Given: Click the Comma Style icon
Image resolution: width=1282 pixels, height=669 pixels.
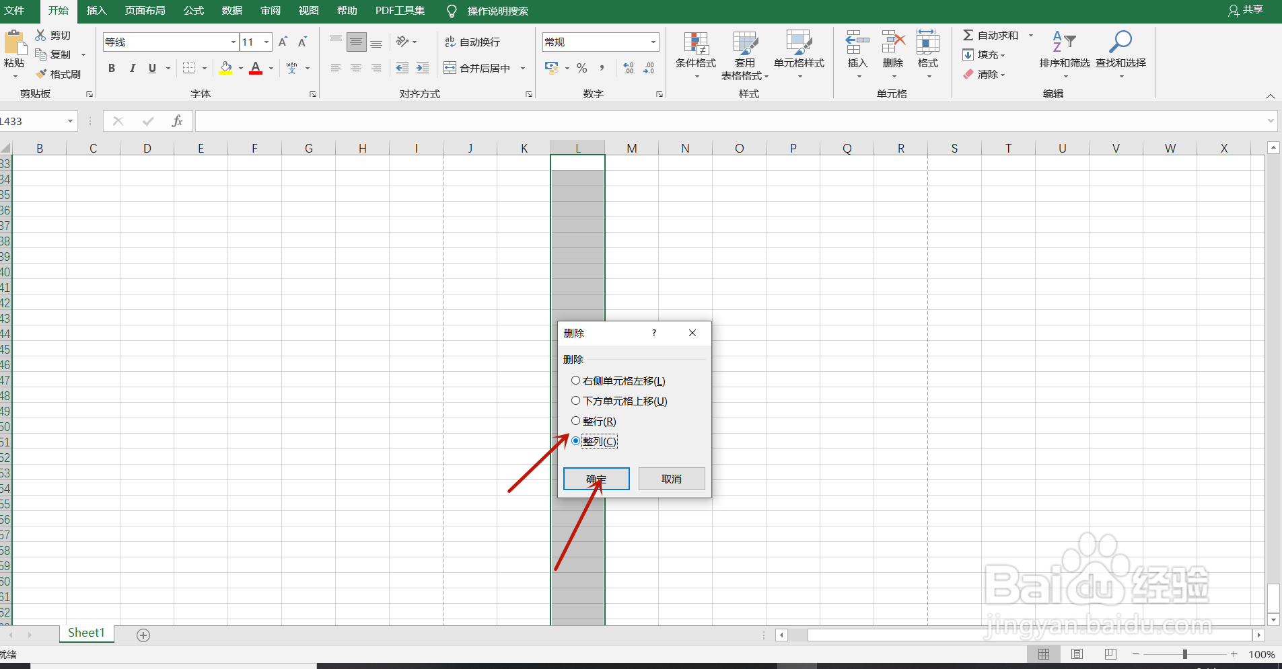Looking at the screenshot, I should [602, 68].
